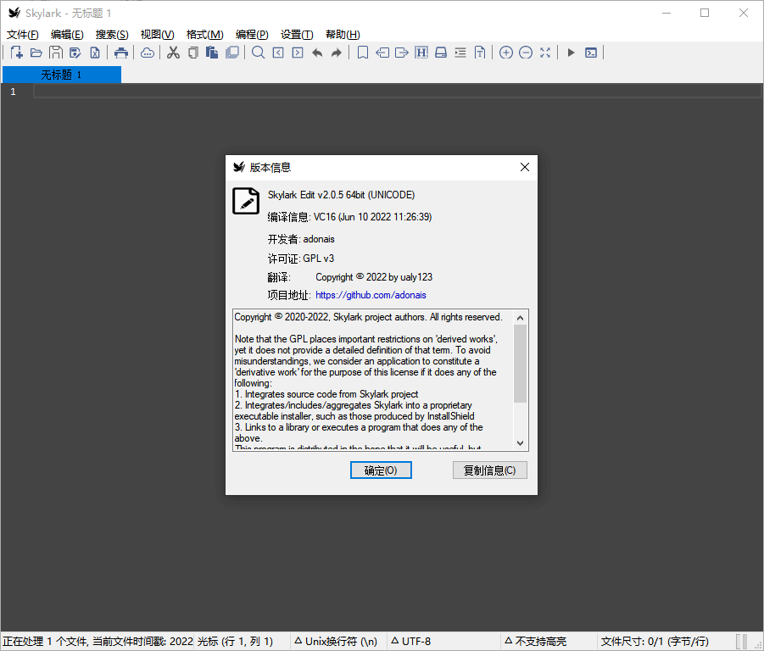This screenshot has width=764, height=651.
Task: Click the new file toolbar icon
Action: pos(16,53)
